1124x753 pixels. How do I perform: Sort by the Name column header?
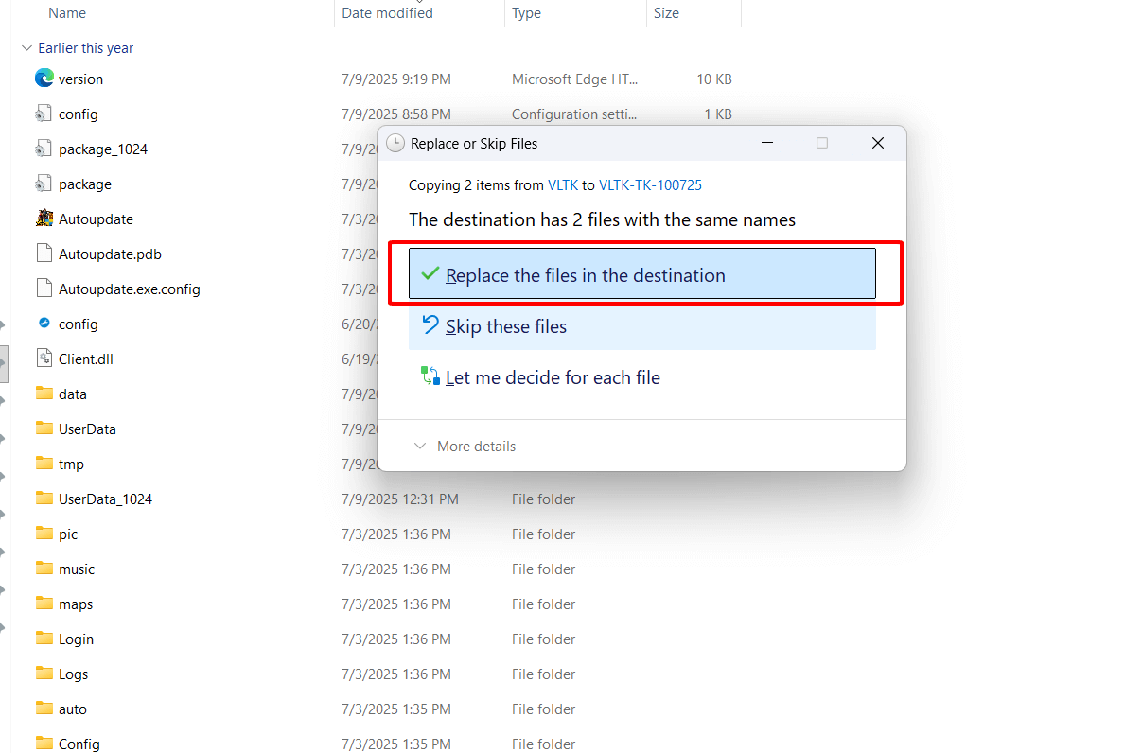67,13
